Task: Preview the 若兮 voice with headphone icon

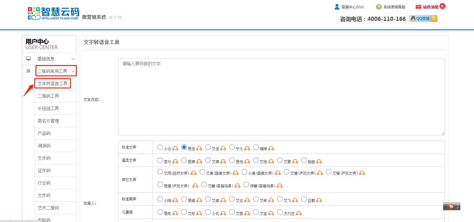Action: click(175, 162)
